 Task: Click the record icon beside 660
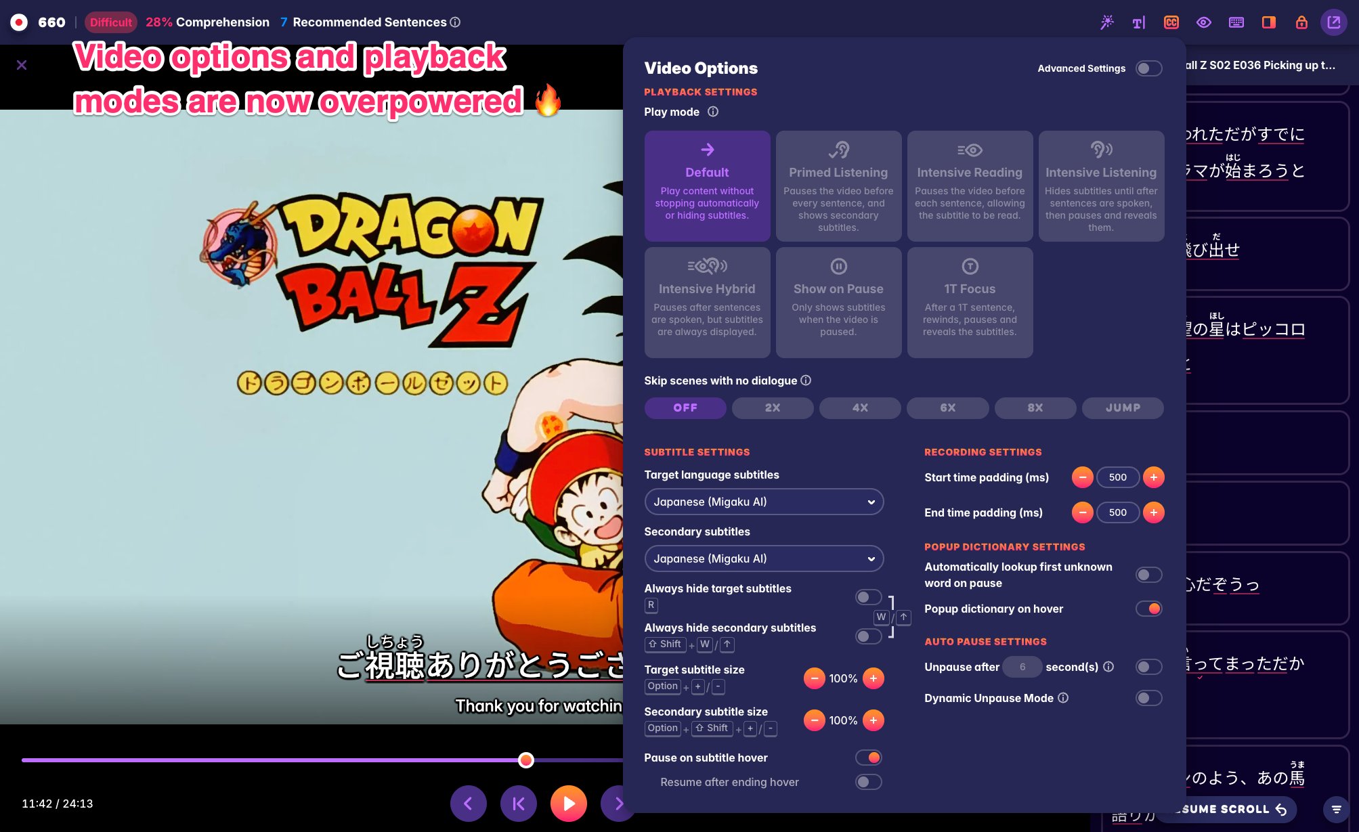19,22
